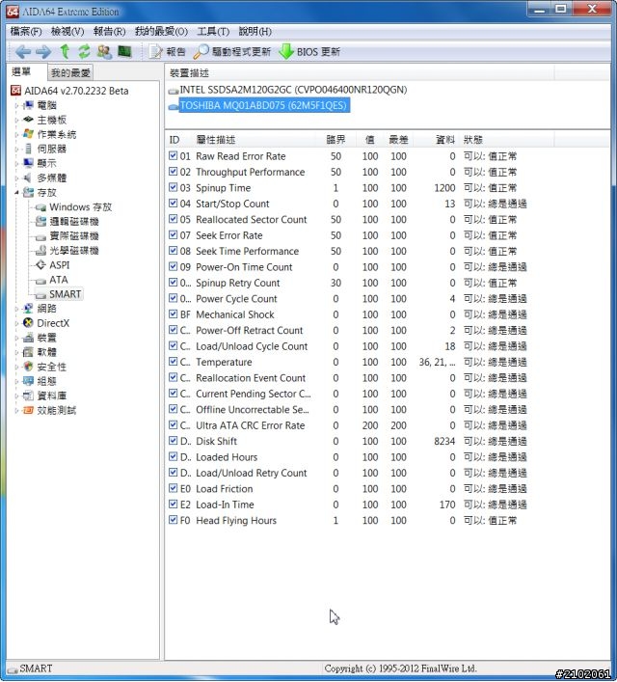Open the ASPI tree item
The image size is (617, 682).
click(x=53, y=265)
